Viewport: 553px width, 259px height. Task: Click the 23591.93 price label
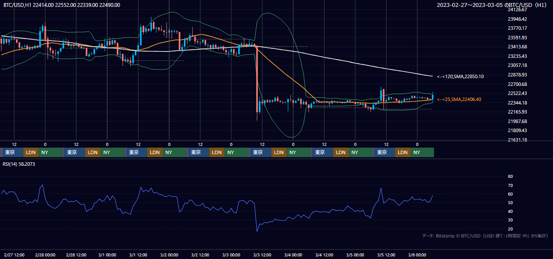(x=517, y=38)
